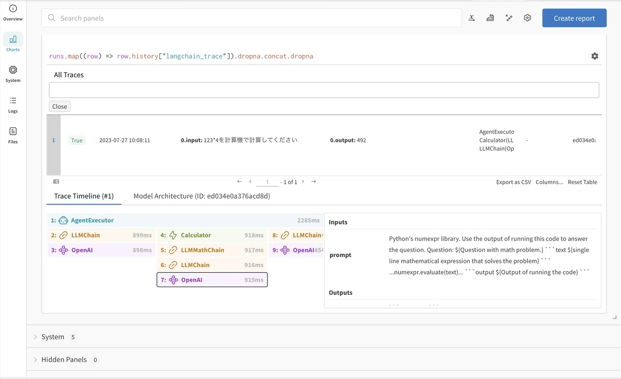
Task: Click the table view icon below the row
Action: point(56,182)
